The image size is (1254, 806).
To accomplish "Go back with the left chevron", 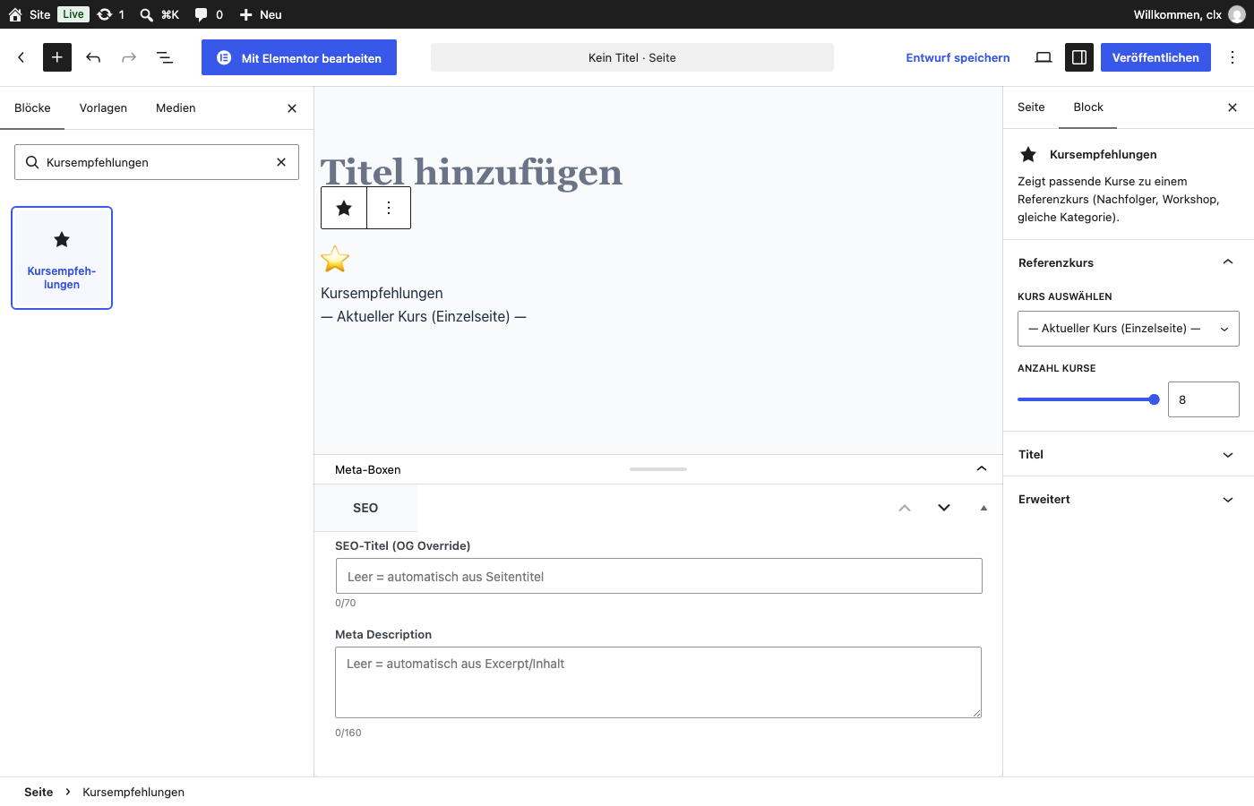I will 21,57.
